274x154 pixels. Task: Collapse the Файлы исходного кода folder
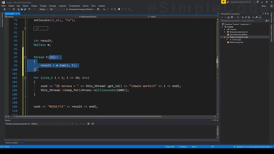224,37
